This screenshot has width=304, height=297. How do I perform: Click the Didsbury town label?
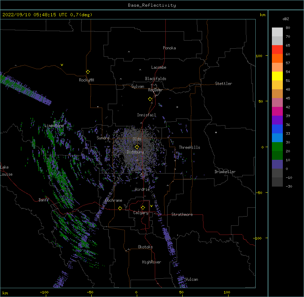point(135,152)
